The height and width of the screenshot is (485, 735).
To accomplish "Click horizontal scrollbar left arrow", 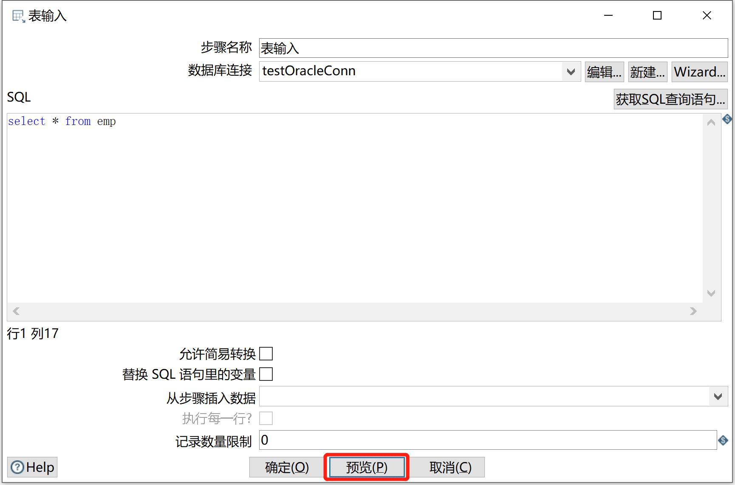I will click(x=16, y=311).
